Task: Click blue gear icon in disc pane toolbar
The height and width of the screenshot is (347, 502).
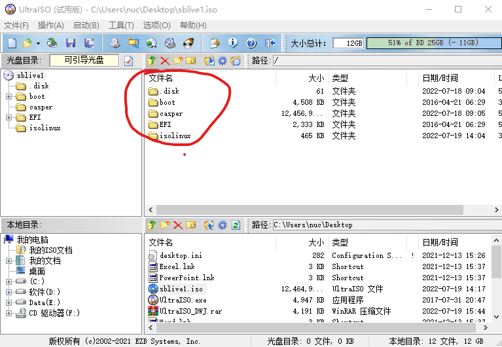Action: [x=222, y=60]
